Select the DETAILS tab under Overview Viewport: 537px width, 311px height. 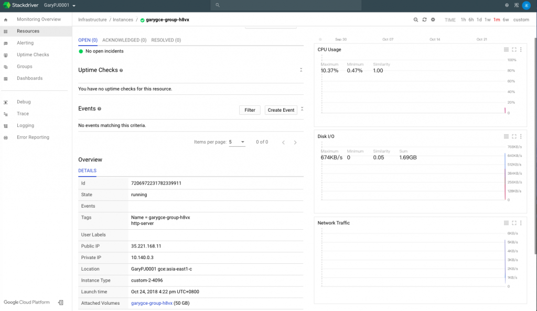tap(88, 170)
